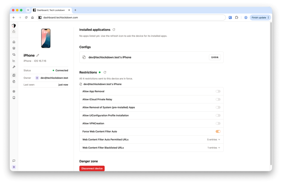Click the config file icon in the sidebar
The height and width of the screenshot is (184, 282).
14,81
